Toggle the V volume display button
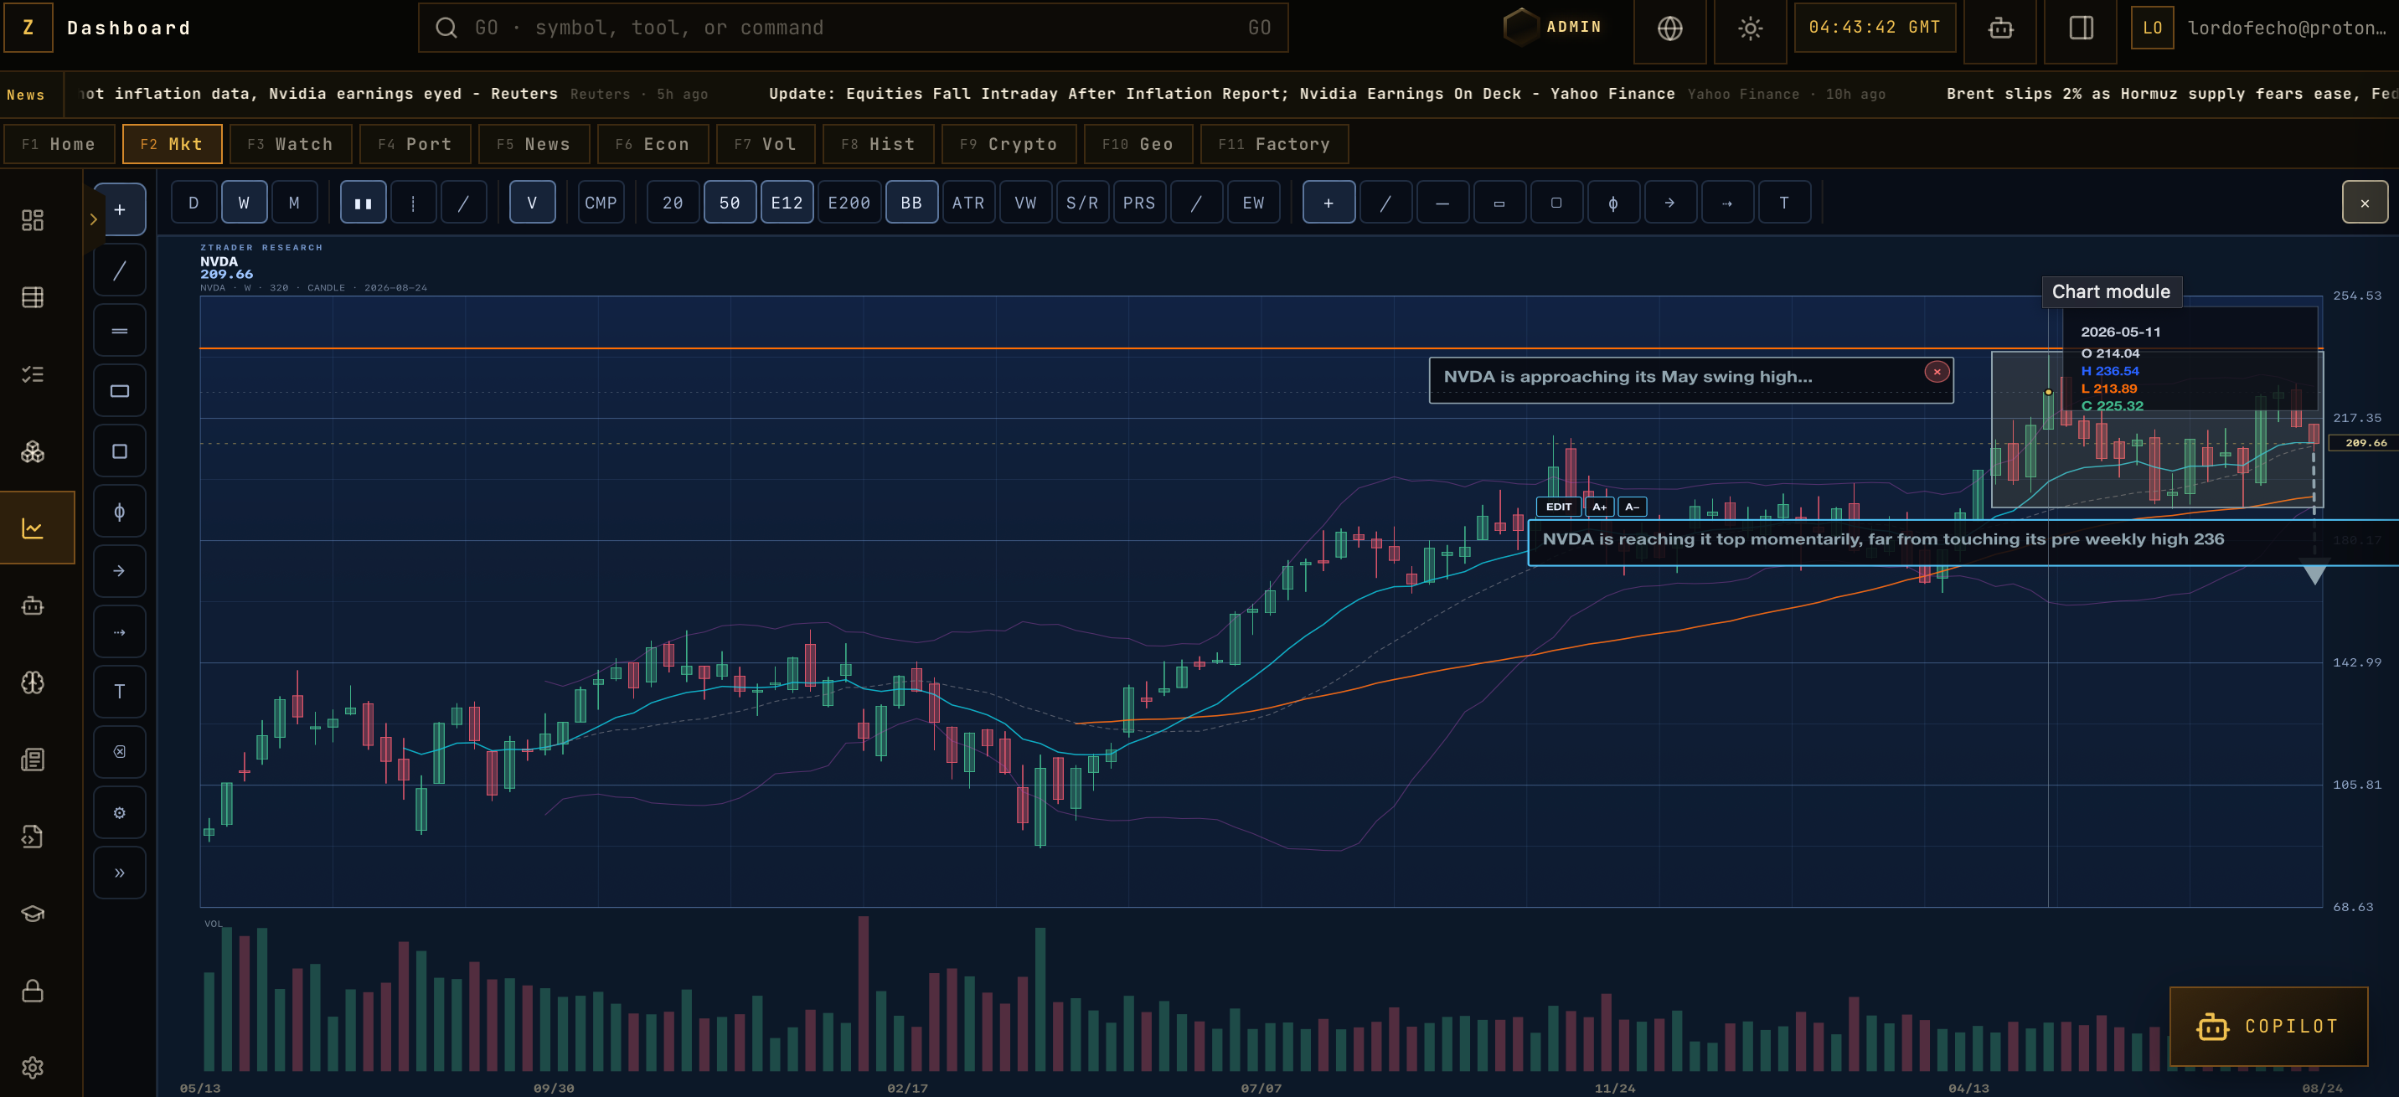Screen dimensions: 2399x1097 [532, 203]
